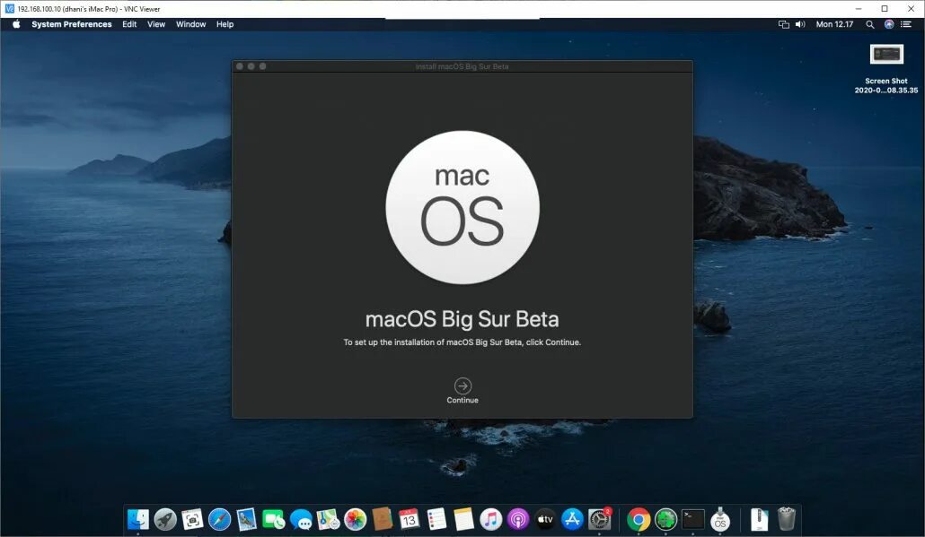
Task: Open Finder from the Dock
Action: pyautogui.click(x=138, y=519)
